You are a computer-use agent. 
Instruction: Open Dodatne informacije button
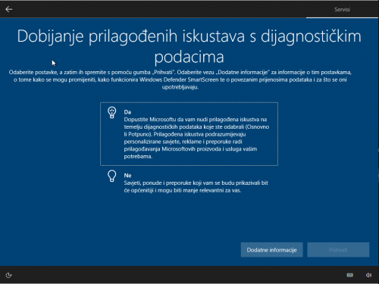[272, 250]
